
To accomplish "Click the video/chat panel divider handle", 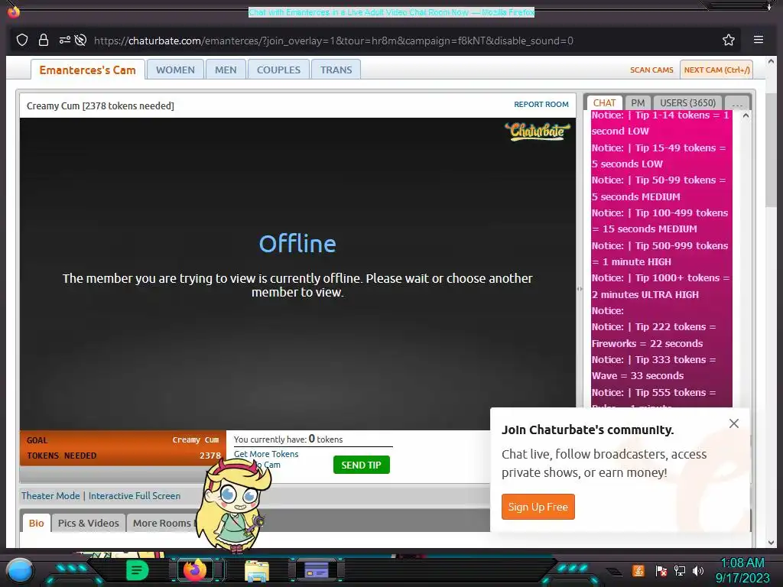I will (580, 288).
